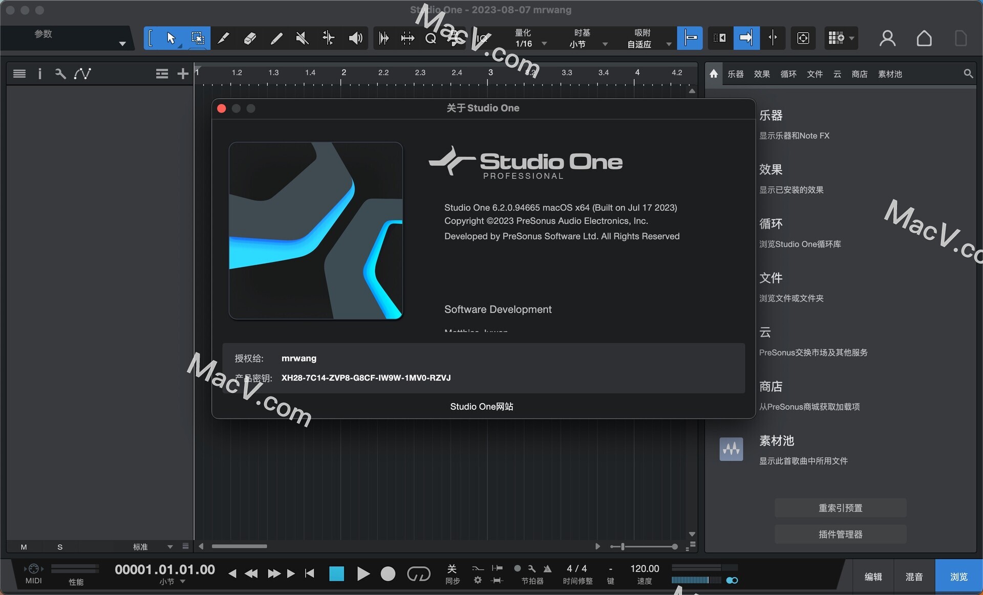Select the Listen speaker tool

355,38
